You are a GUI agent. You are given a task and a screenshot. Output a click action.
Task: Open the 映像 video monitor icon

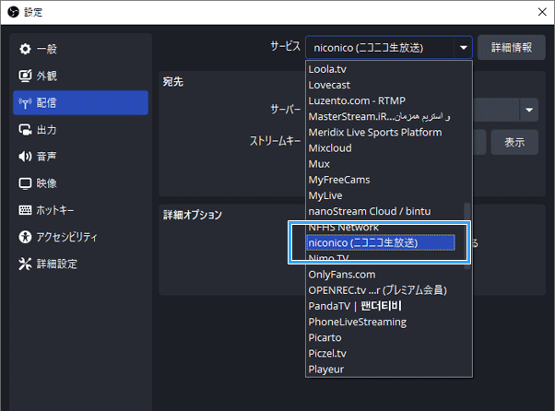[x=25, y=183]
